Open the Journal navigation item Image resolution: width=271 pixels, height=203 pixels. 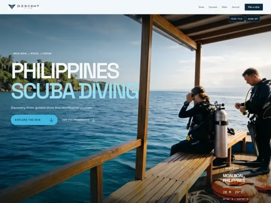click(235, 7)
